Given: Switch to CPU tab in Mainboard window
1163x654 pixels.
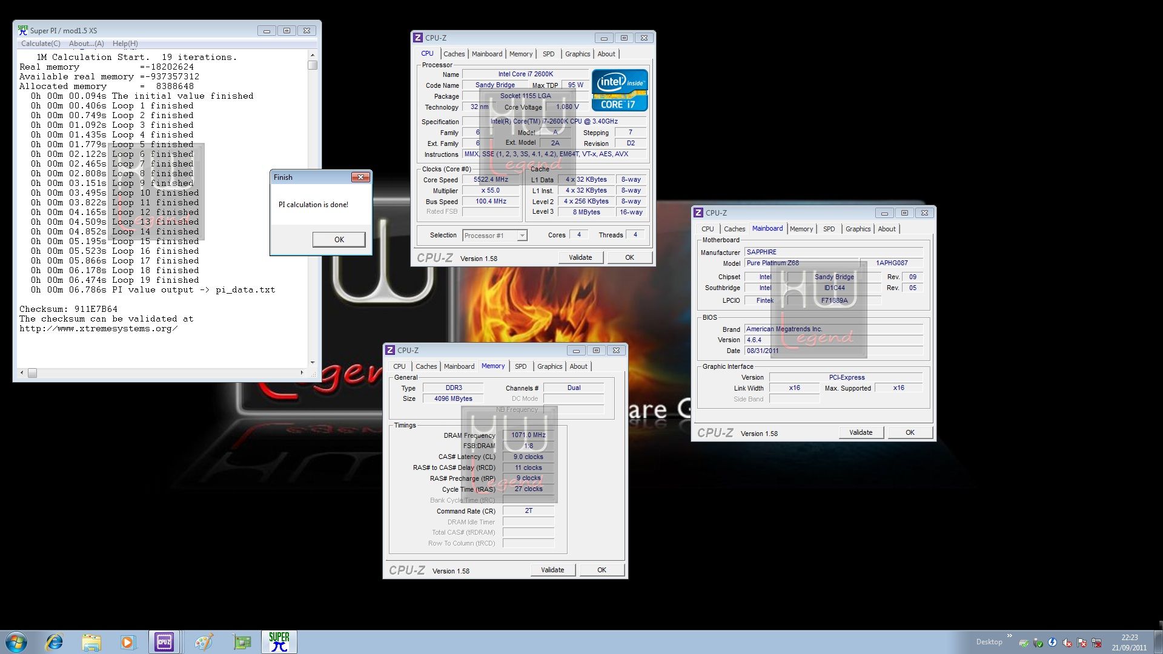Looking at the screenshot, I should (x=707, y=229).
